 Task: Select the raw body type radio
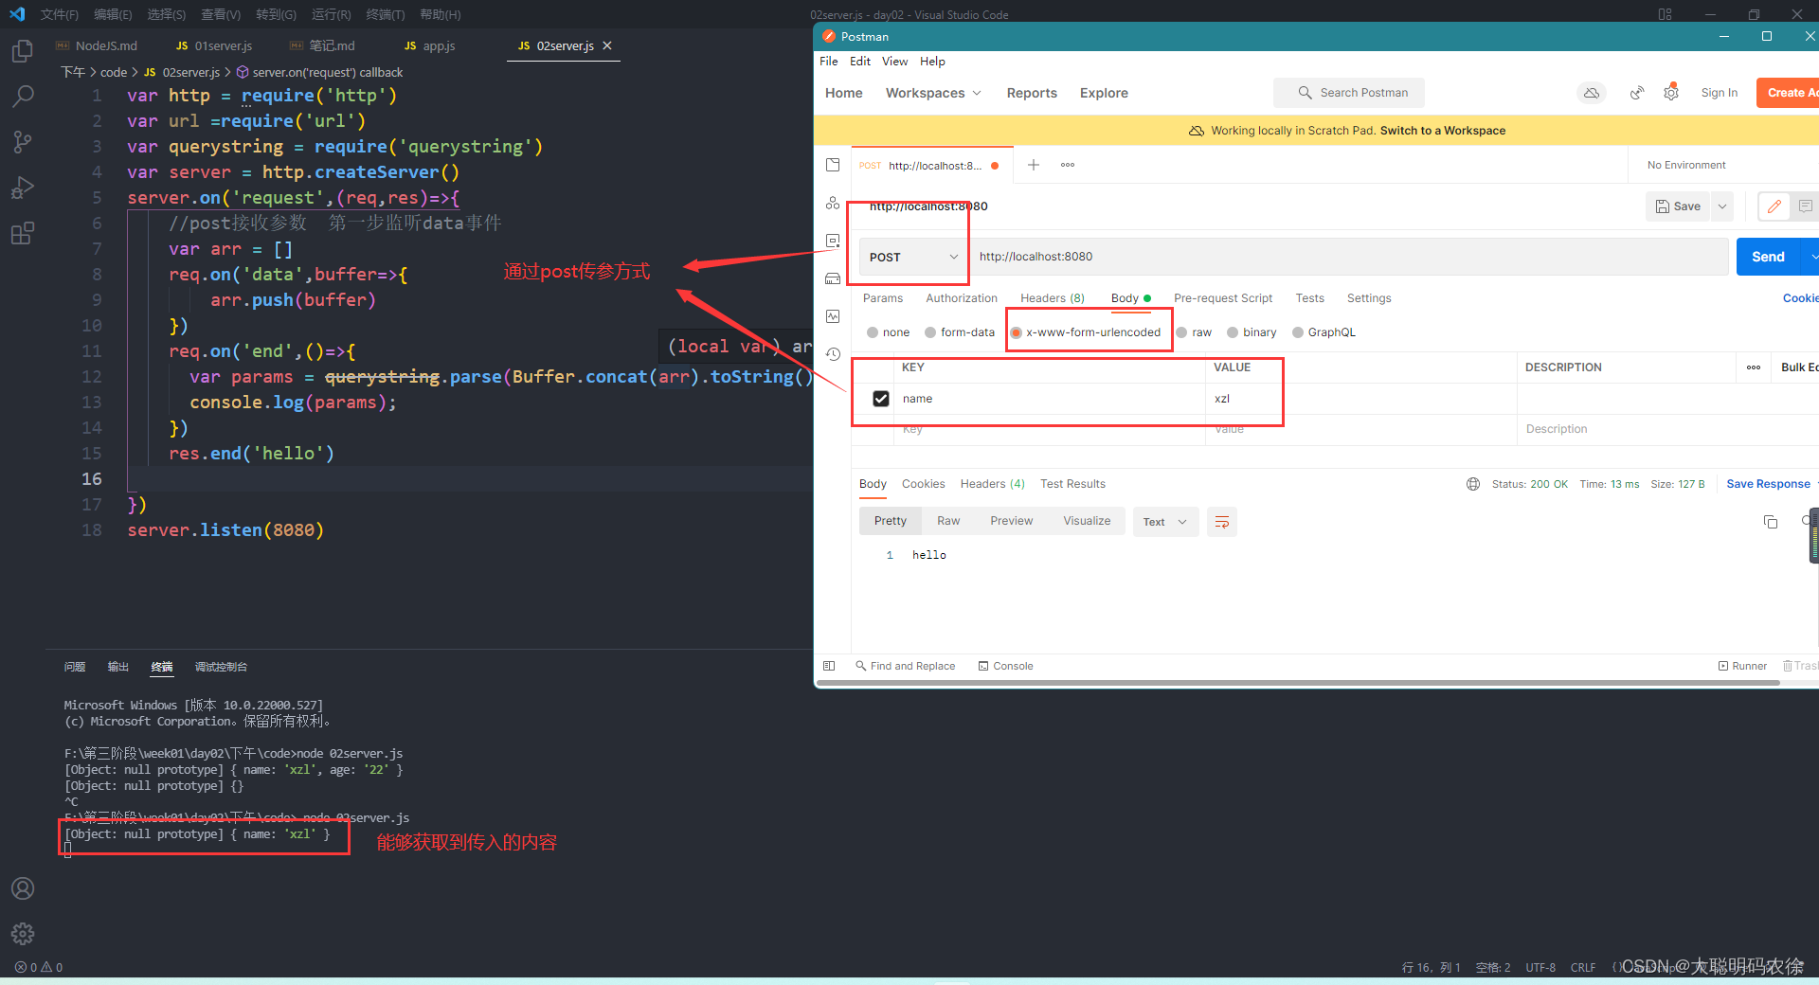click(1182, 332)
